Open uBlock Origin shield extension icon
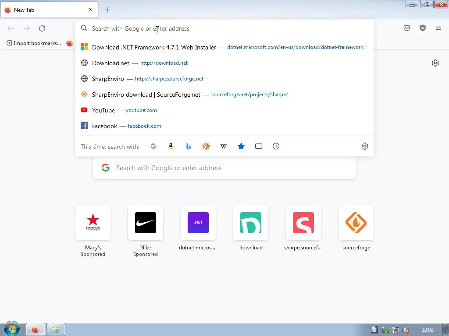This screenshot has height=336, width=449. coord(423,28)
